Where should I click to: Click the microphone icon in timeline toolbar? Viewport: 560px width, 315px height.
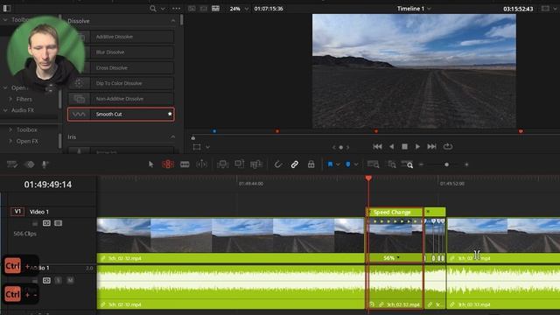(45, 164)
